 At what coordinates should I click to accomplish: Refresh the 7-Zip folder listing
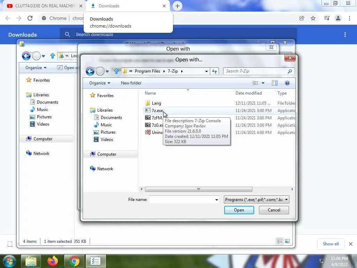tap(214, 71)
